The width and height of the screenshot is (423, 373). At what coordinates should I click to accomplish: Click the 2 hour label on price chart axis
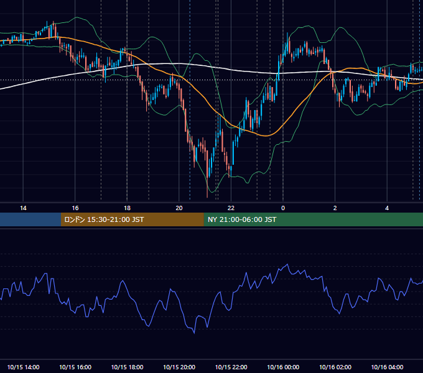coord(335,208)
